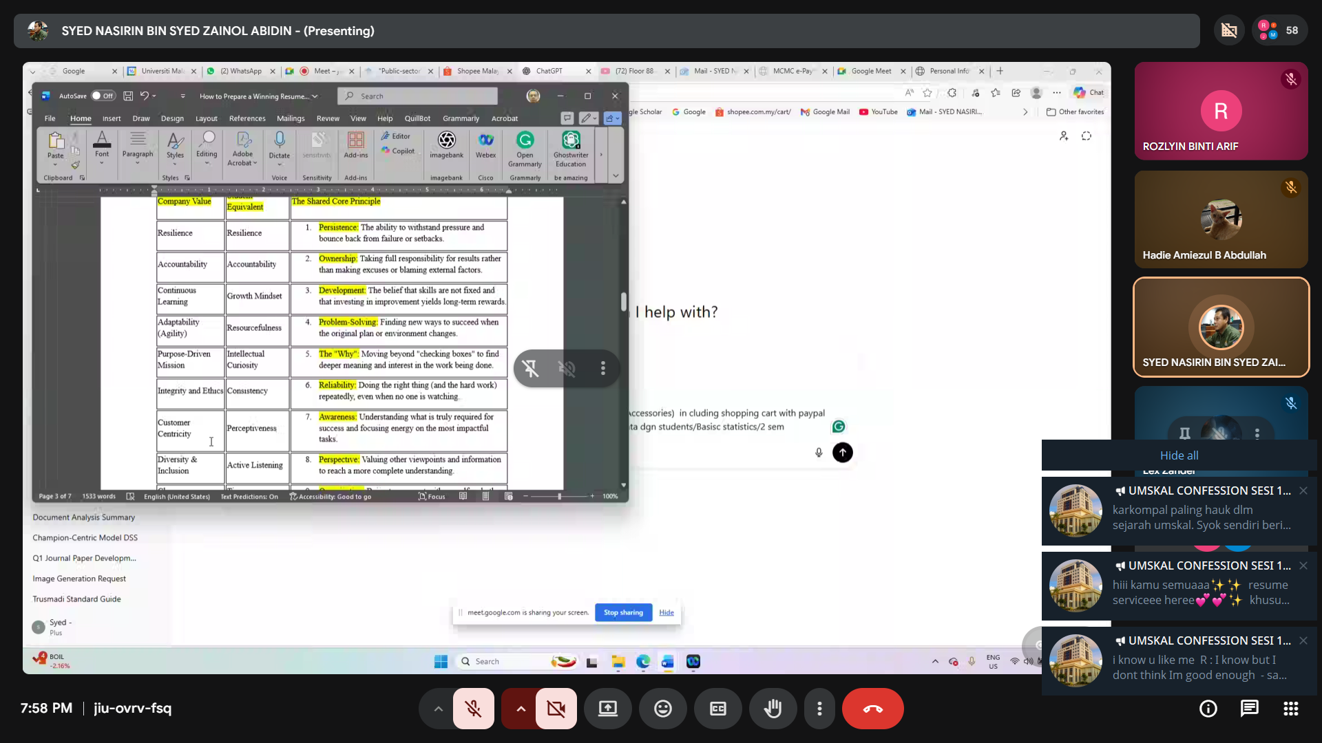Toggle closed captions in Meet
The image size is (1322, 743).
[718, 709]
